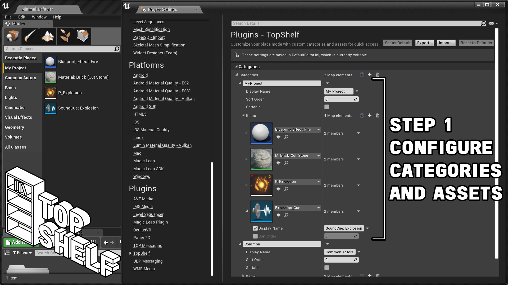The image size is (508, 285).
Task: Click the settings list vertical scrollbar
Action: 212,219
